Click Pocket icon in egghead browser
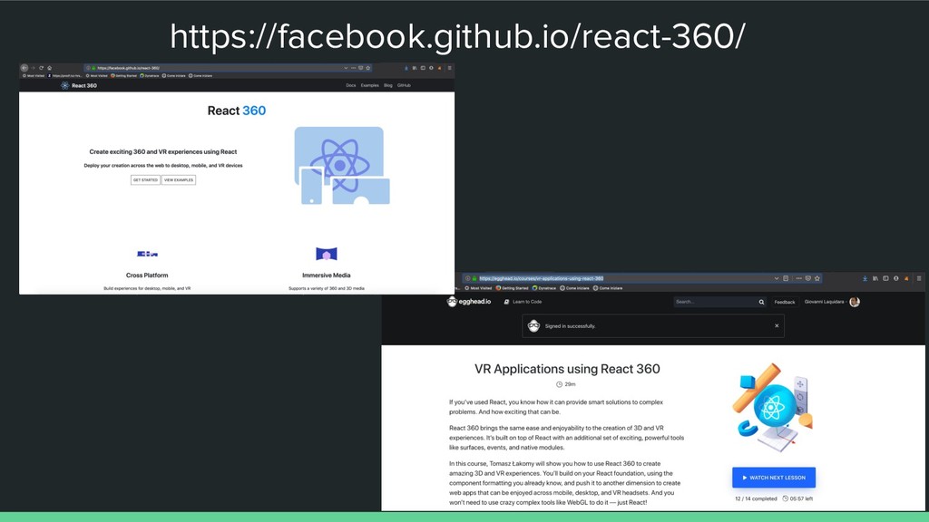 coord(808,278)
